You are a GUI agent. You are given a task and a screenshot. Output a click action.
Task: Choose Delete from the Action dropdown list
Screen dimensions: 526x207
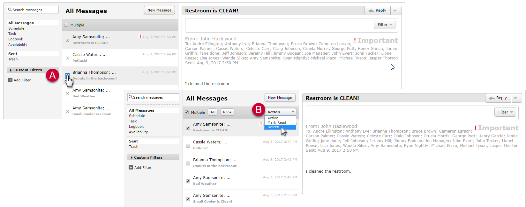coord(273,127)
